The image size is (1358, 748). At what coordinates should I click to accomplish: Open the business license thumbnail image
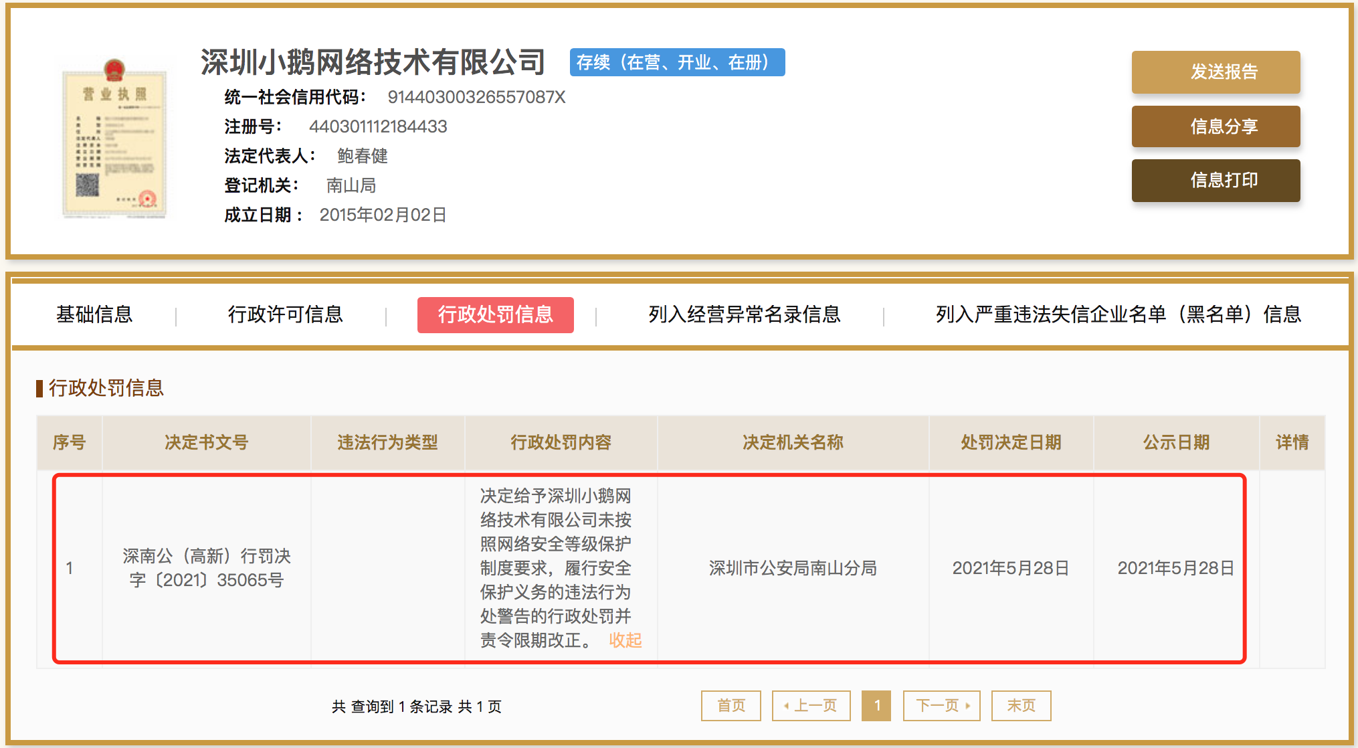114,139
